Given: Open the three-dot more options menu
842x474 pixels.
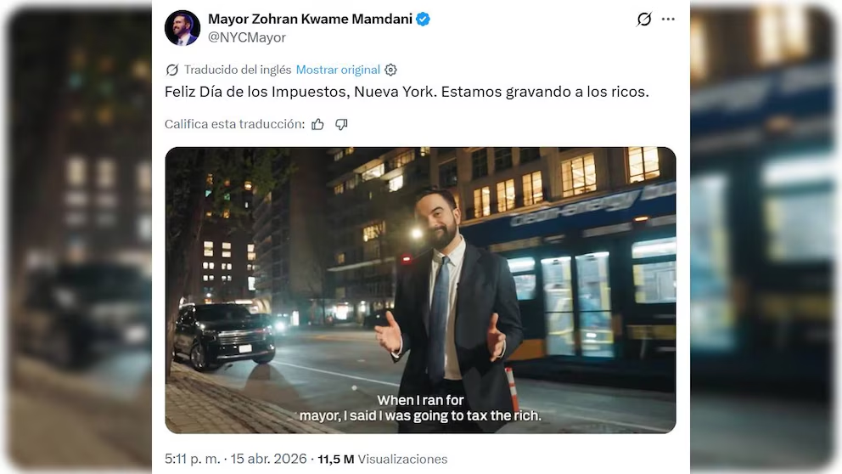Looking at the screenshot, I should point(668,20).
